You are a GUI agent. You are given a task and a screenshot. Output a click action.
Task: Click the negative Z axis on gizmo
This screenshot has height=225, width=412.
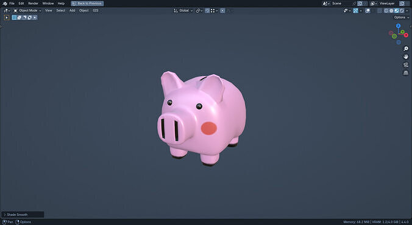pos(399,42)
